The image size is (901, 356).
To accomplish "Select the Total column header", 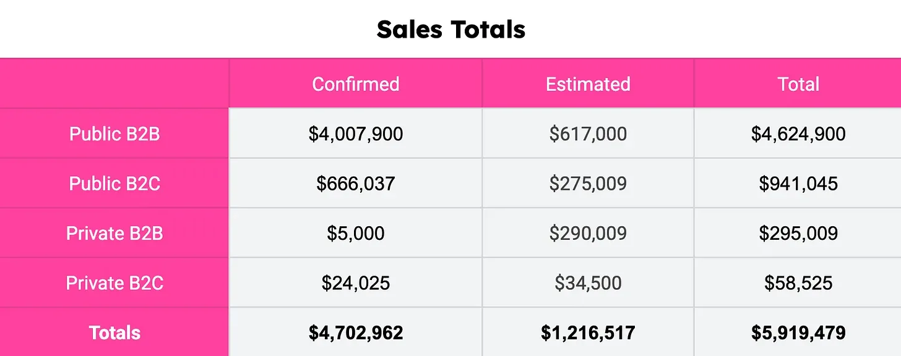I will [798, 84].
